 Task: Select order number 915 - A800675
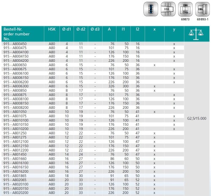15,69
